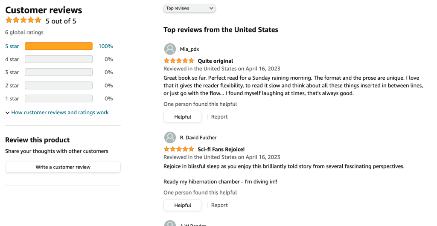The width and height of the screenshot is (437, 226).
Task: Click the orange 5 star rating bar
Action: pos(58,46)
